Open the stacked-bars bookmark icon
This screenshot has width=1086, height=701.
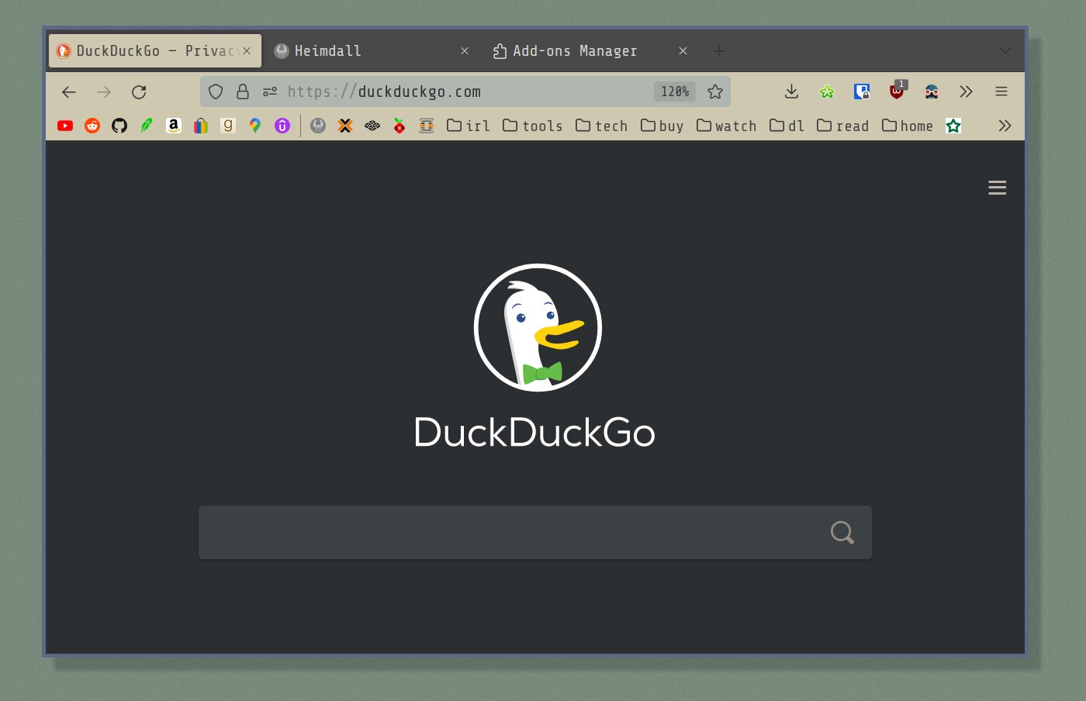427,126
